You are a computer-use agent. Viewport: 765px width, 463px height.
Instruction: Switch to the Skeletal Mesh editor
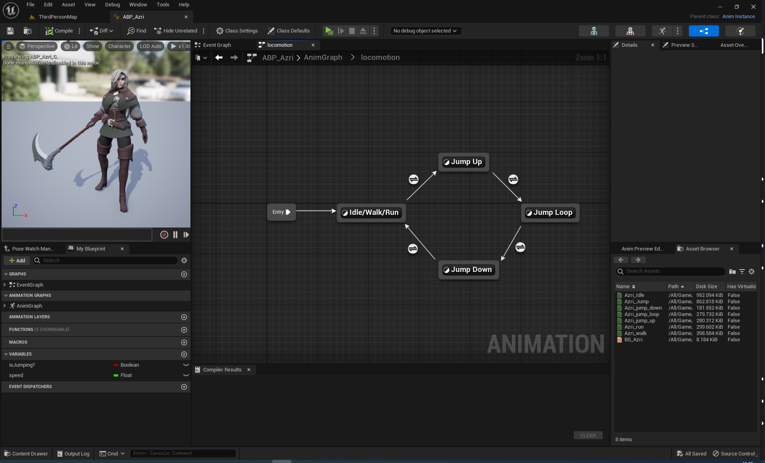(x=631, y=31)
